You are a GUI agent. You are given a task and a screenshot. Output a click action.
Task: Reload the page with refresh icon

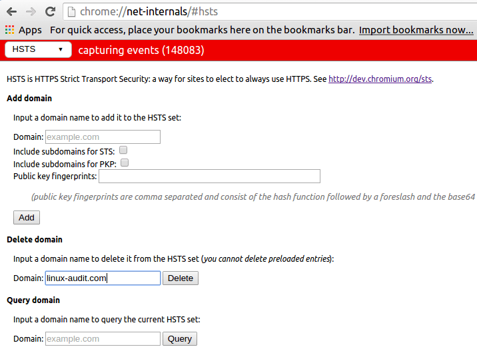pyautogui.click(x=50, y=11)
